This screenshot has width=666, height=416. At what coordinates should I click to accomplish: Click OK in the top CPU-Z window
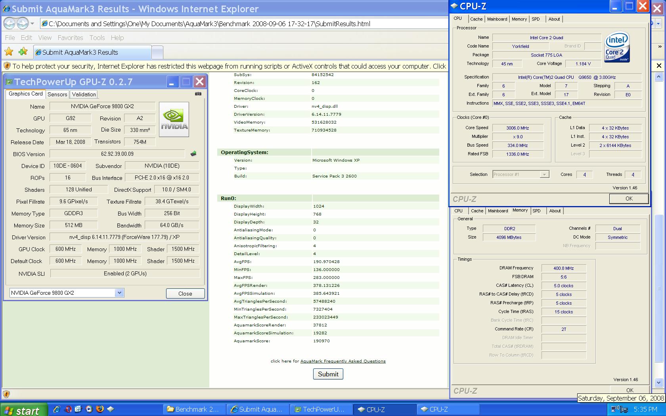point(629,198)
